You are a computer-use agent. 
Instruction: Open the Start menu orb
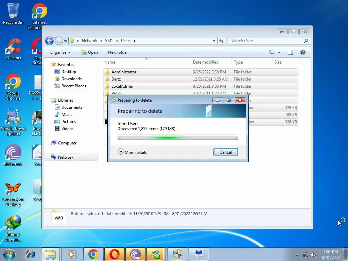(9, 254)
